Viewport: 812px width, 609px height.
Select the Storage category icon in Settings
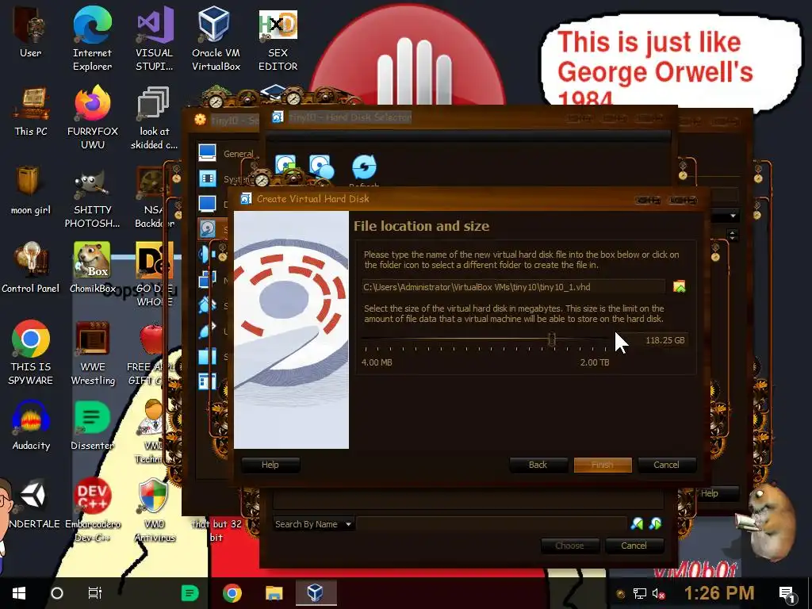point(207,228)
